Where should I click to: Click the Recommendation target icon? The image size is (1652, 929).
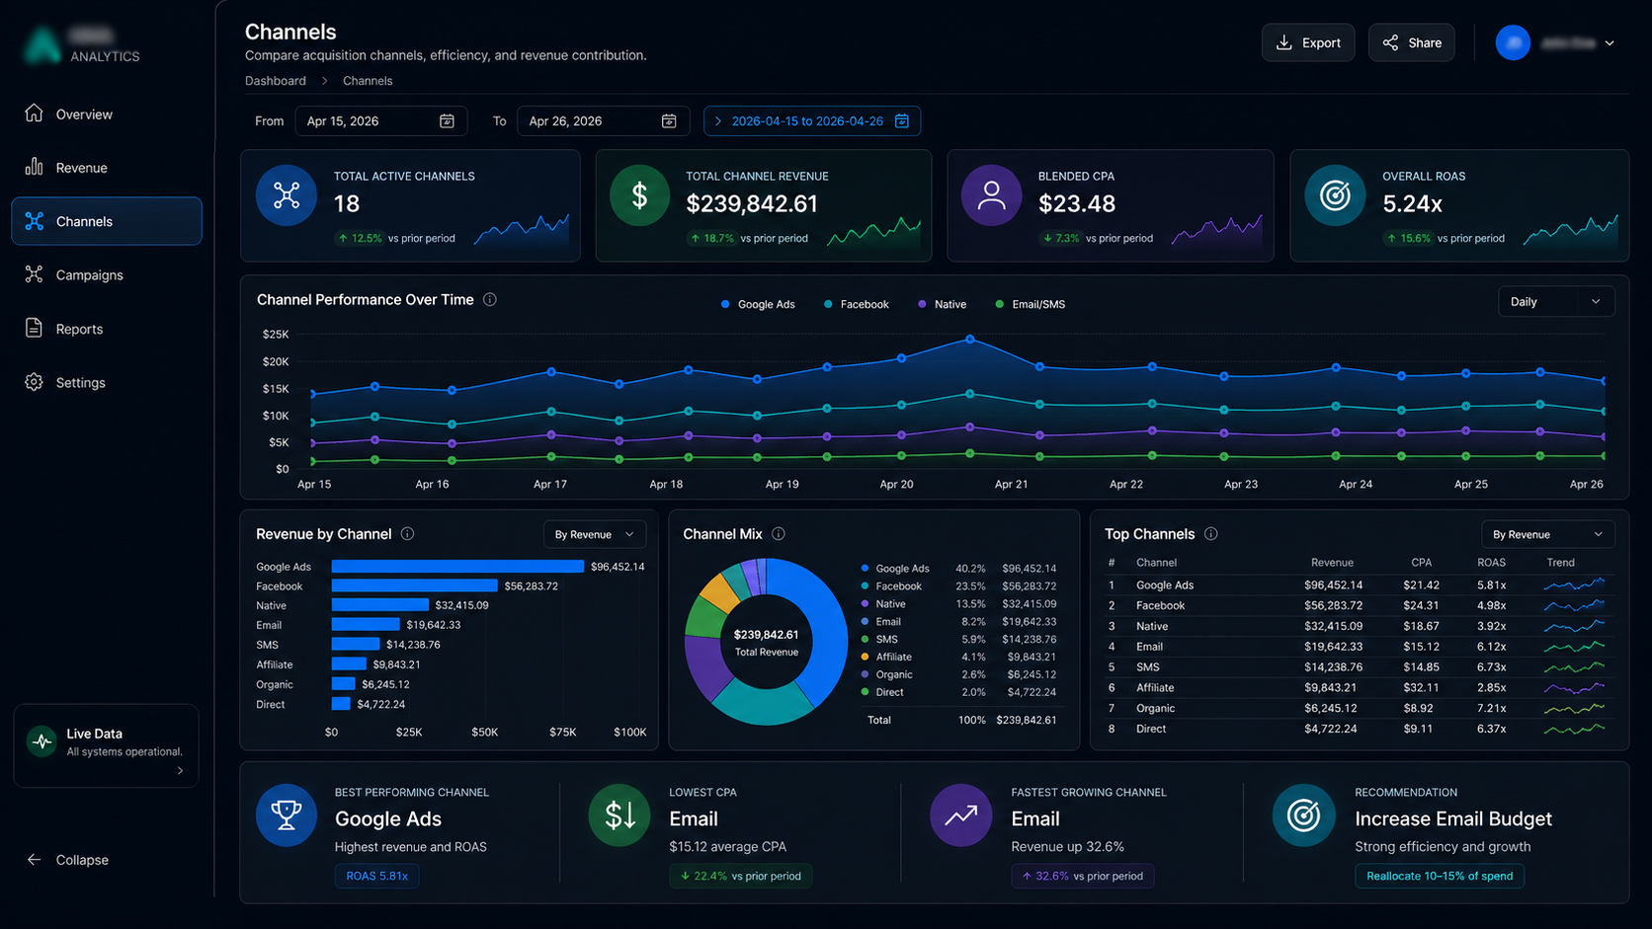point(1303,815)
